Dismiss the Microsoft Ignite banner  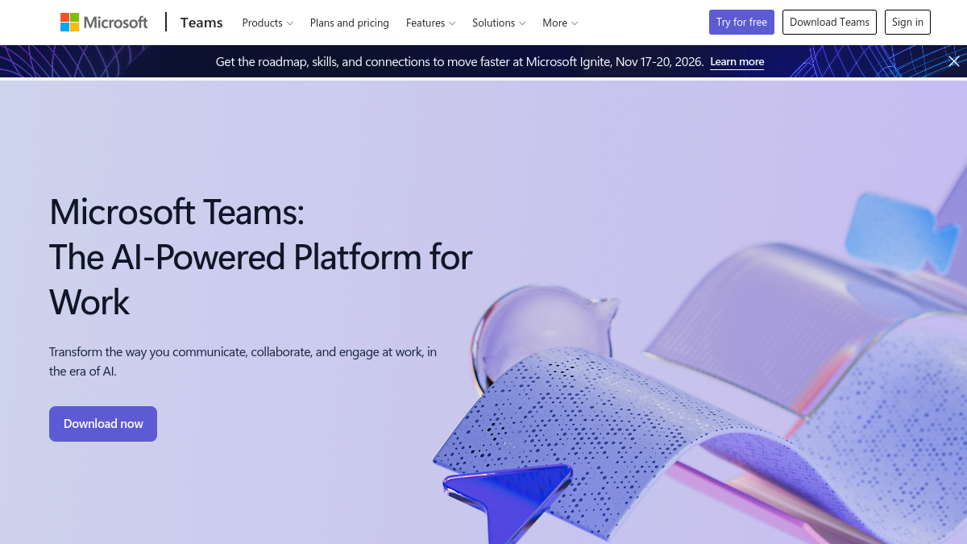[953, 61]
